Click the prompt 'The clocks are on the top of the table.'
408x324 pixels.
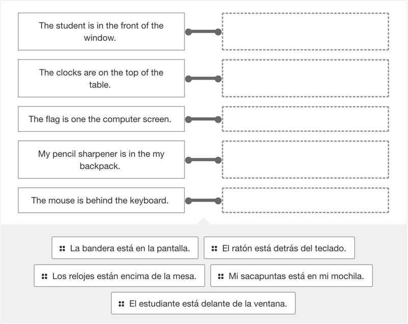tap(101, 79)
